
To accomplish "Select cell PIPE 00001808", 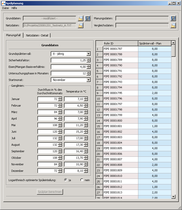I will tap(120, 165).
